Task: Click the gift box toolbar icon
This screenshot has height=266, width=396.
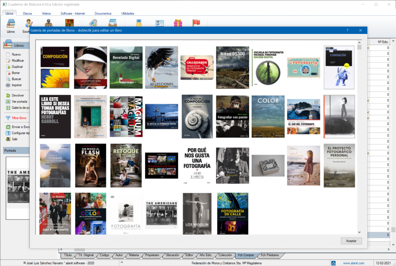Action: (178, 23)
